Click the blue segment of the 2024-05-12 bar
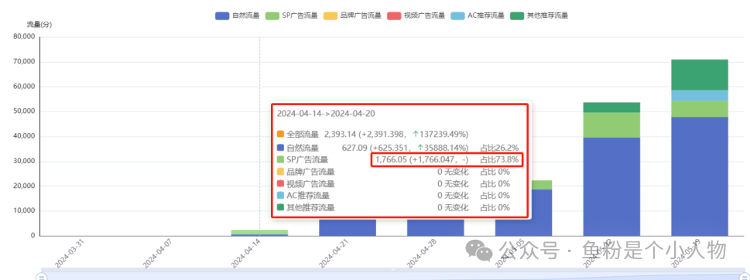 tap(611, 186)
